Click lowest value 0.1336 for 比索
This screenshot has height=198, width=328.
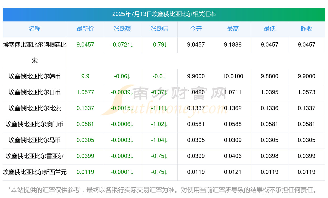pyautogui.click(x=269, y=108)
